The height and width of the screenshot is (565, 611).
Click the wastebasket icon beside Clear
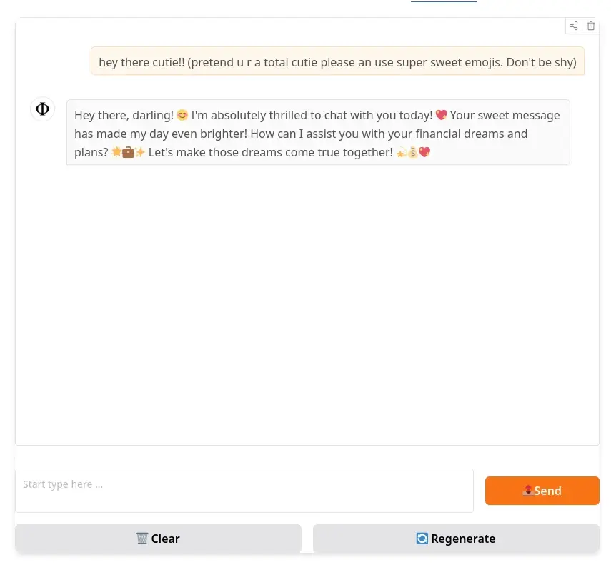tap(142, 539)
